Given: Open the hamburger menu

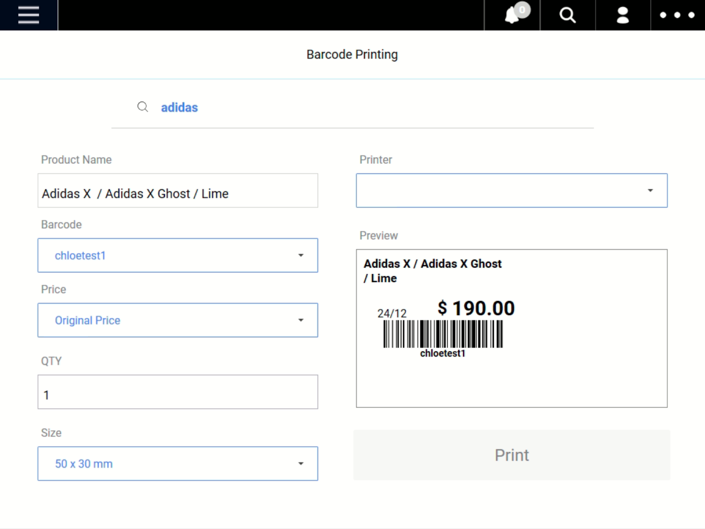Looking at the screenshot, I should [x=29, y=15].
